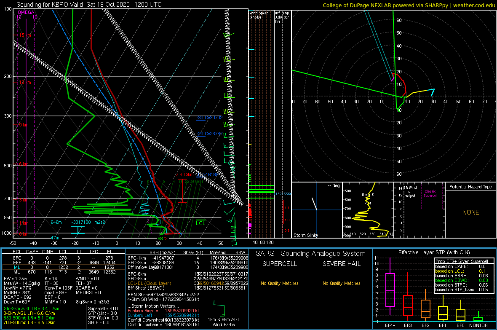Click the TEI = 37 value
Viewport: 497px width, 330px height.
tap(84, 283)
